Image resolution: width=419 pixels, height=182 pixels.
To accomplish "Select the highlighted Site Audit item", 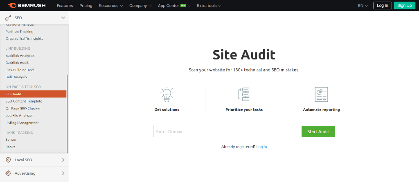I will click(33, 94).
